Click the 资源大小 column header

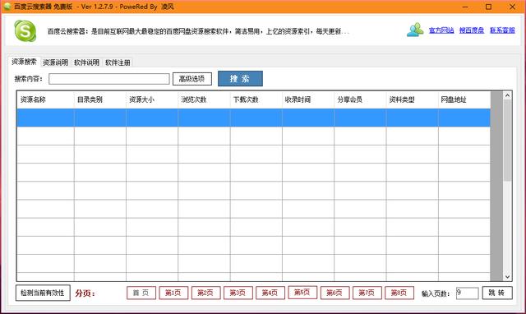[x=152, y=99]
